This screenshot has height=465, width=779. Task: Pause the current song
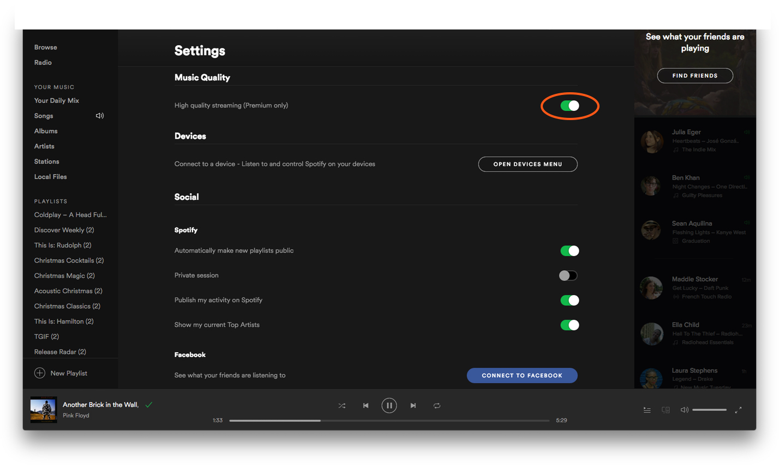[389, 406]
